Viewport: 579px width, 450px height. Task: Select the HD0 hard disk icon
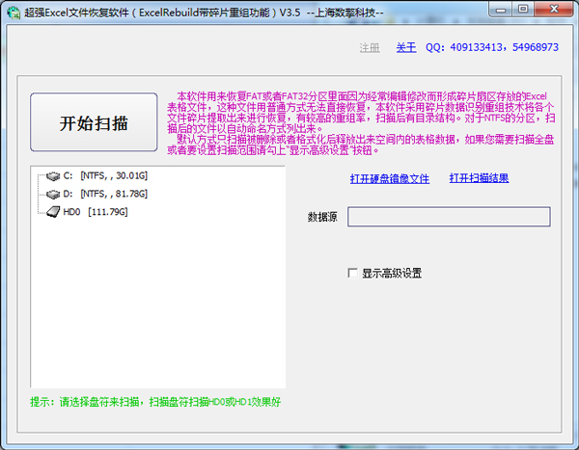pyautogui.click(x=53, y=212)
